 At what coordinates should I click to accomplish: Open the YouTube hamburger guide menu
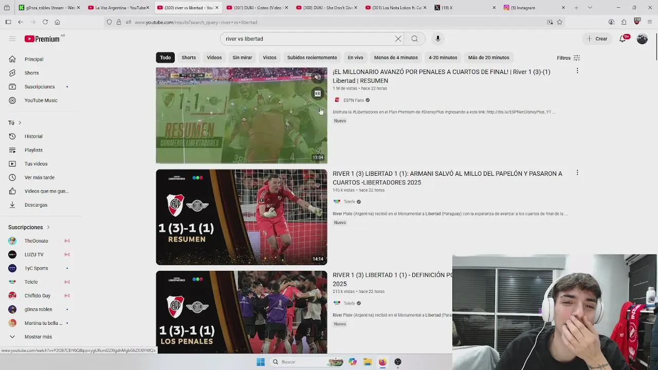(12, 39)
